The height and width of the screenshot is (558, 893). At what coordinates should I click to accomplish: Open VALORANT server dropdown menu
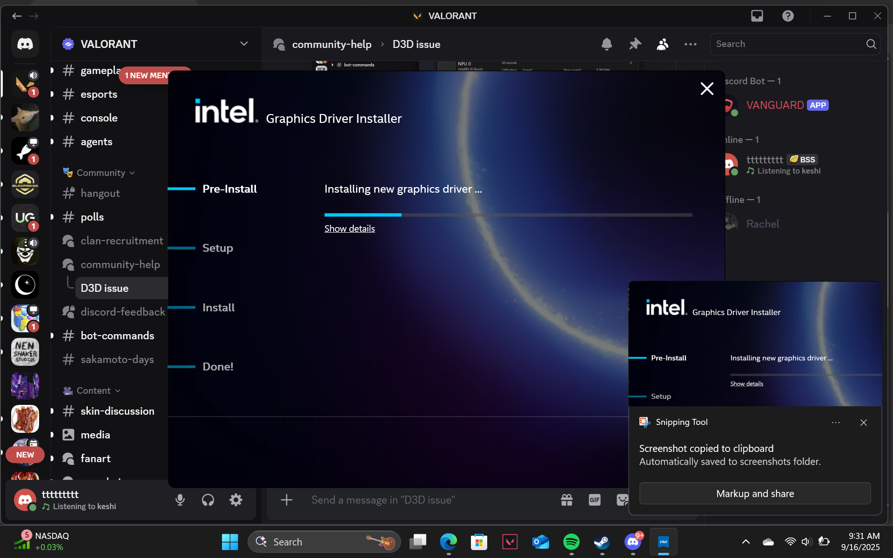coord(244,44)
